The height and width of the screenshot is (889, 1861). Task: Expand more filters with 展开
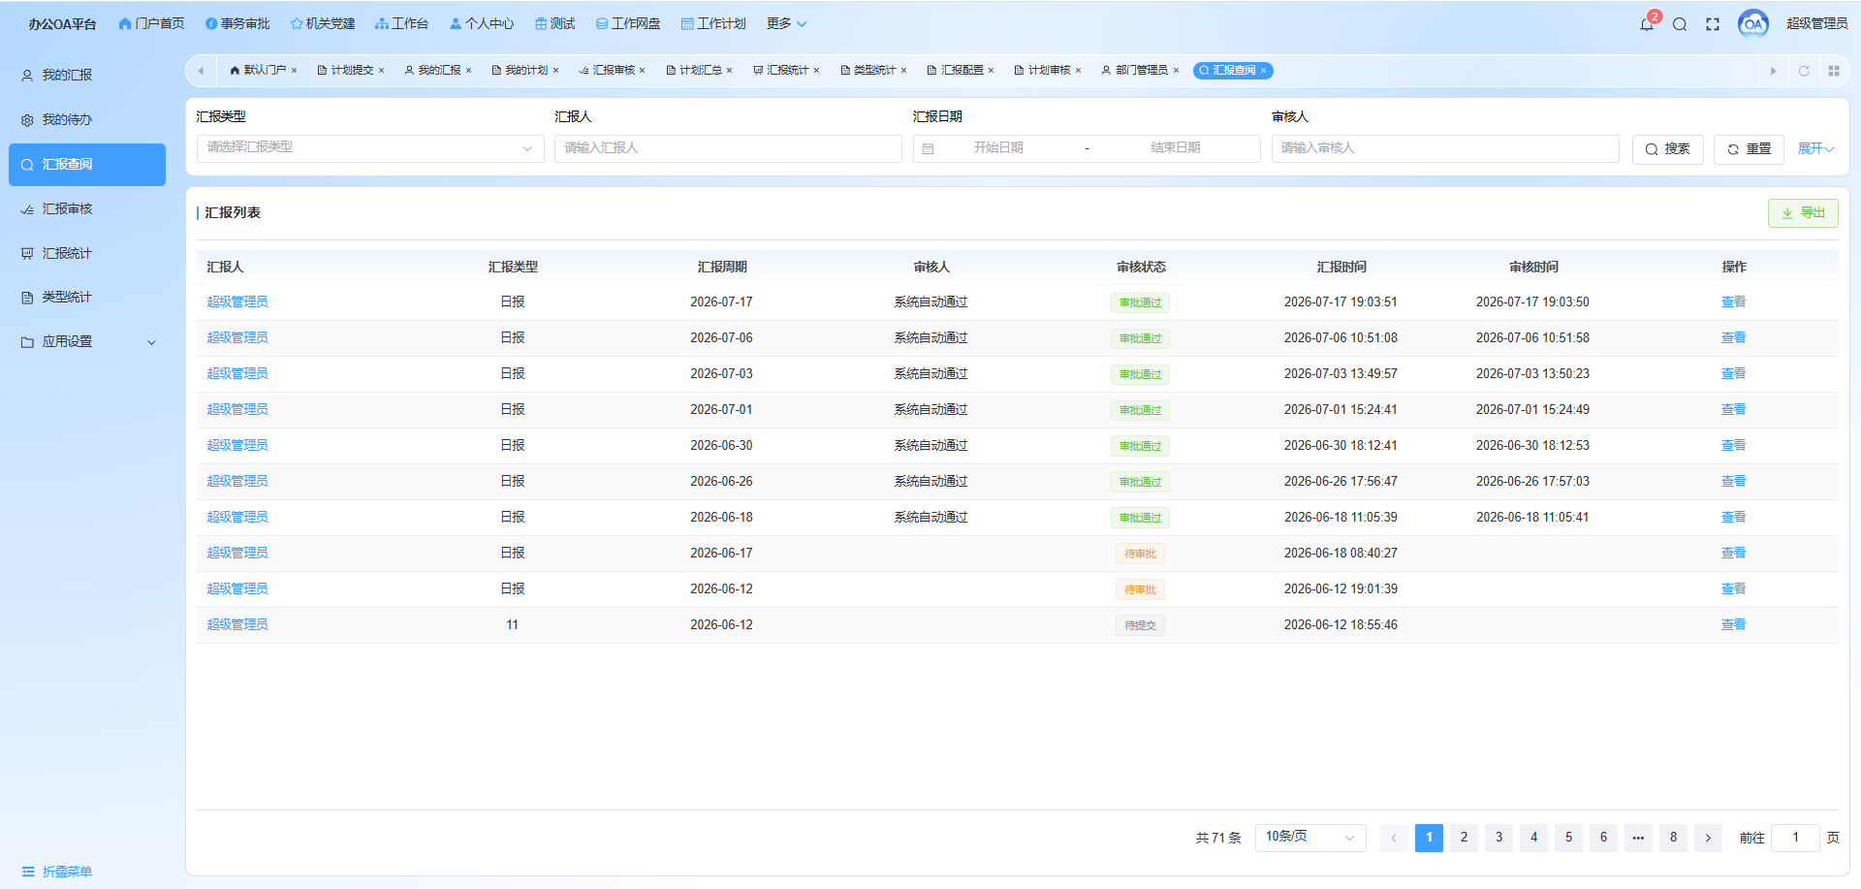pos(1815,148)
